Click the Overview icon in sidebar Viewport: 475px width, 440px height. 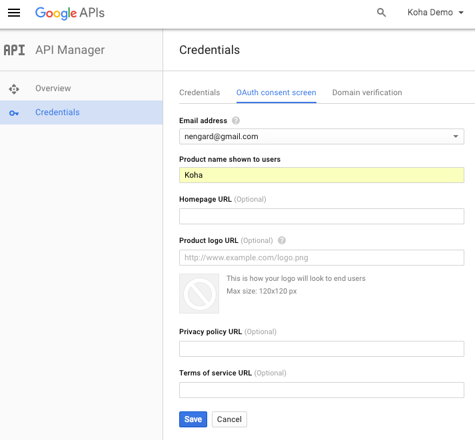tap(14, 89)
